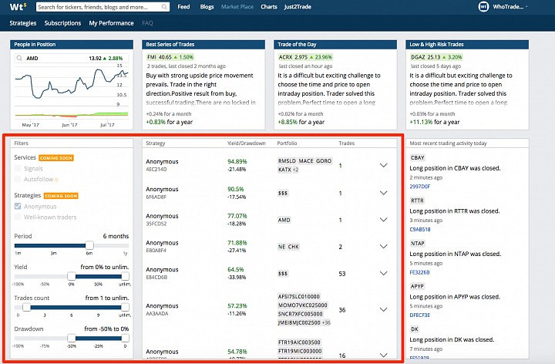Image resolution: width=555 pixels, height=364 pixels.
Task: Click the $$$ portfolio tag of strategy 6F6AD8F
Action: 283,193
